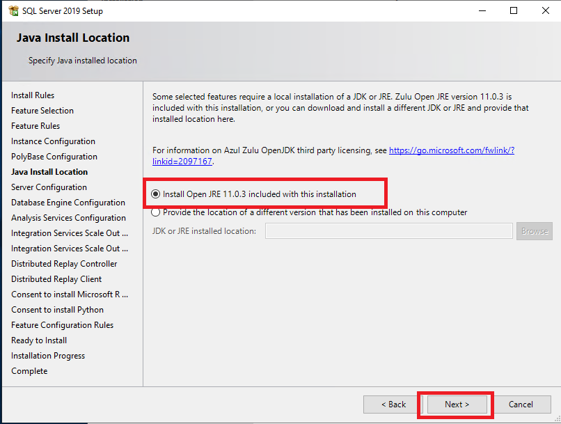Image resolution: width=561 pixels, height=424 pixels.
Task: Click Installation Progress step
Action: pyautogui.click(x=48, y=356)
